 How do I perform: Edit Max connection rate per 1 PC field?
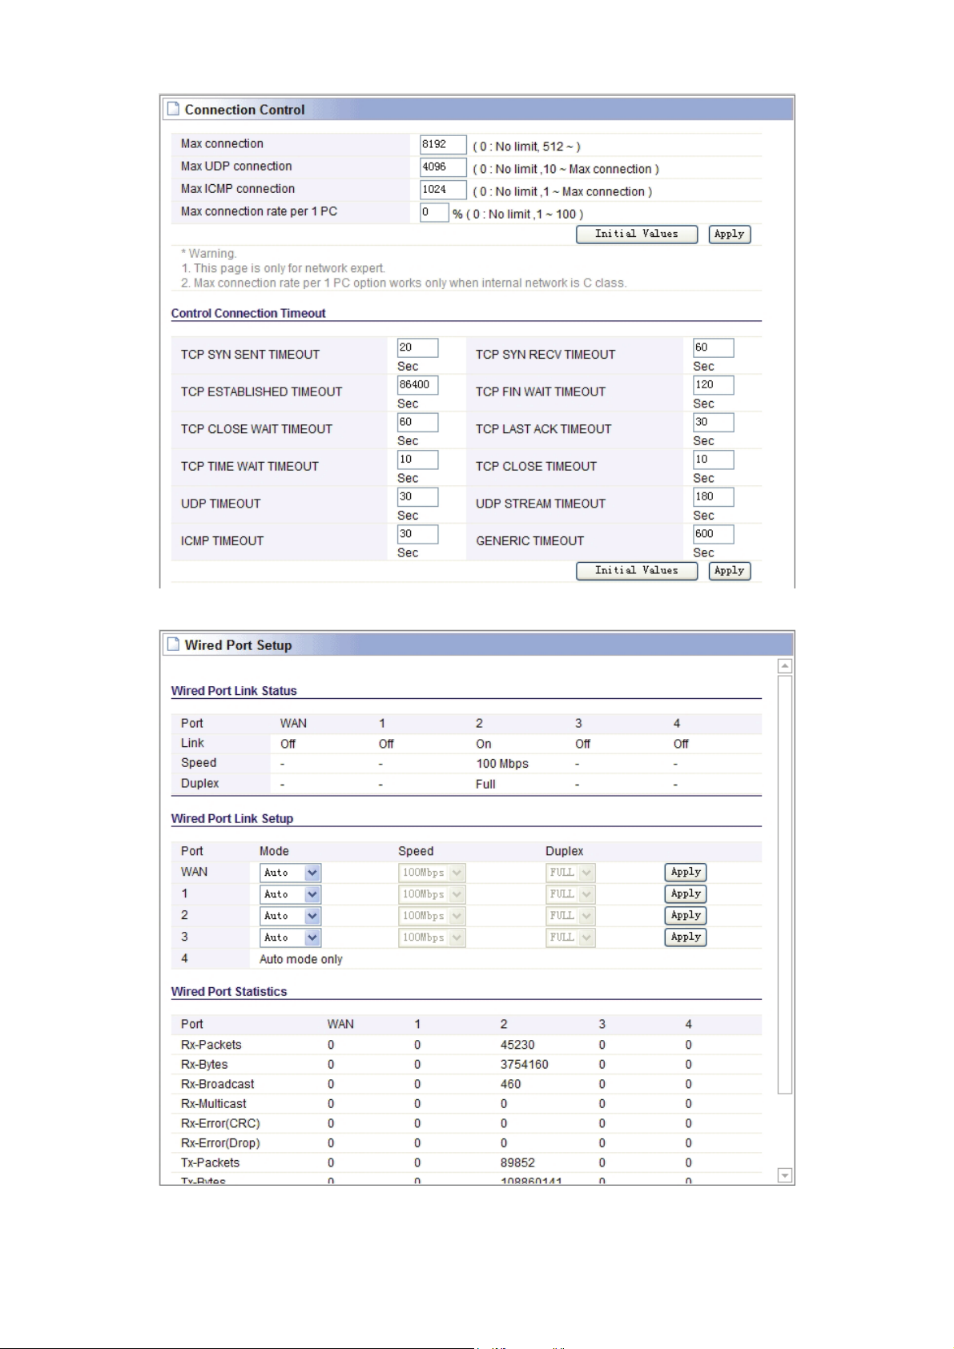tap(434, 212)
